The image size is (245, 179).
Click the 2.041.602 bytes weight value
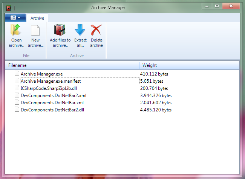pos(156,103)
